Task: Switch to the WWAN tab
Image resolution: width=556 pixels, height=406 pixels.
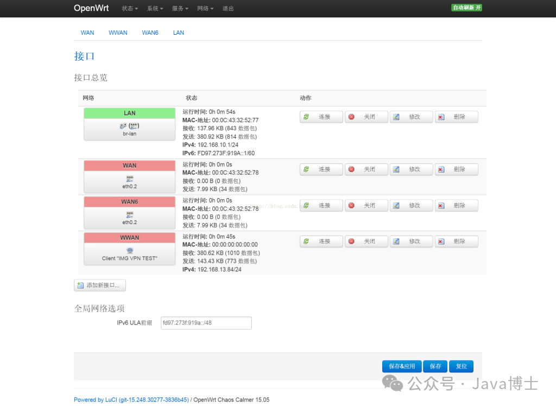Action: click(118, 33)
